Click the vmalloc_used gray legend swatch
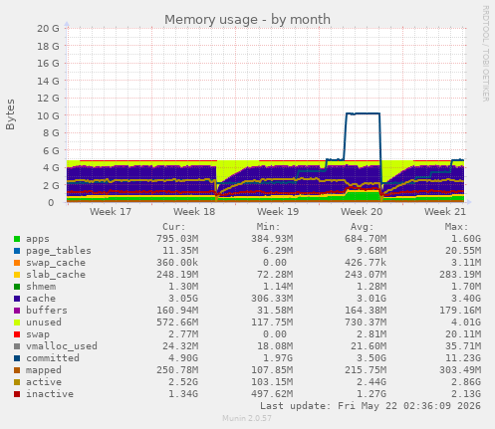495x429 pixels. tap(17, 346)
